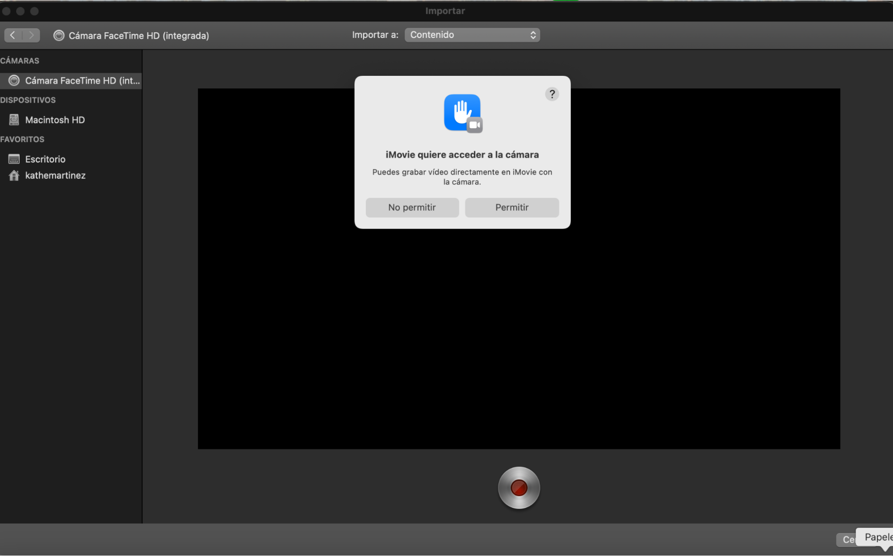Click the DISPOSITIVOS section header
This screenshot has width=893, height=556.
(x=28, y=100)
